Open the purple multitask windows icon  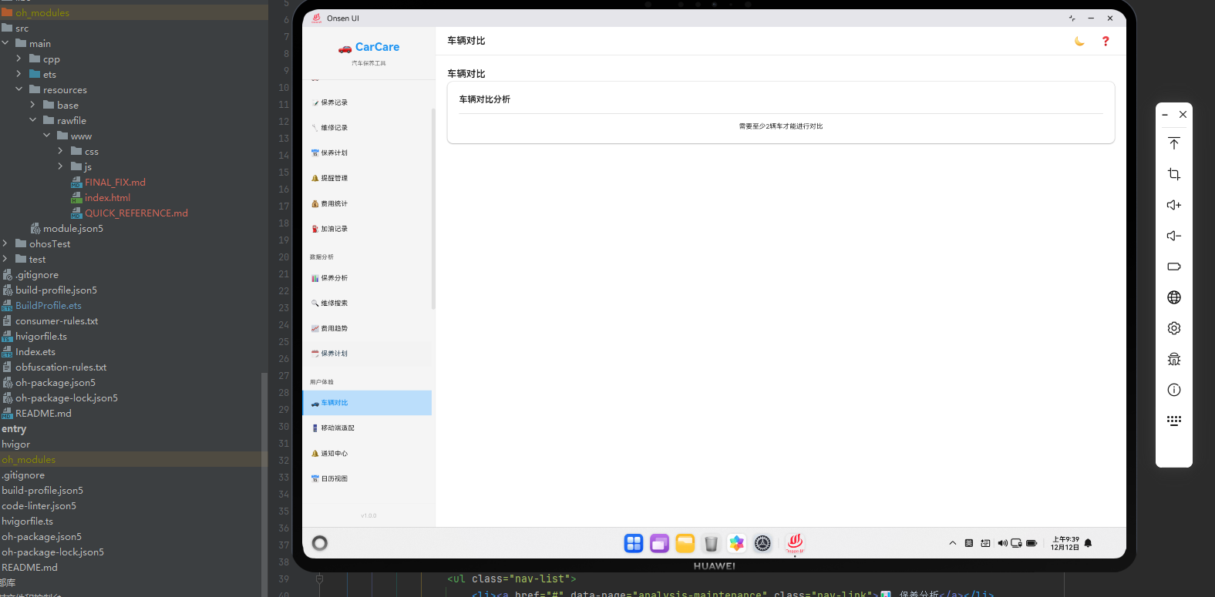tap(659, 543)
